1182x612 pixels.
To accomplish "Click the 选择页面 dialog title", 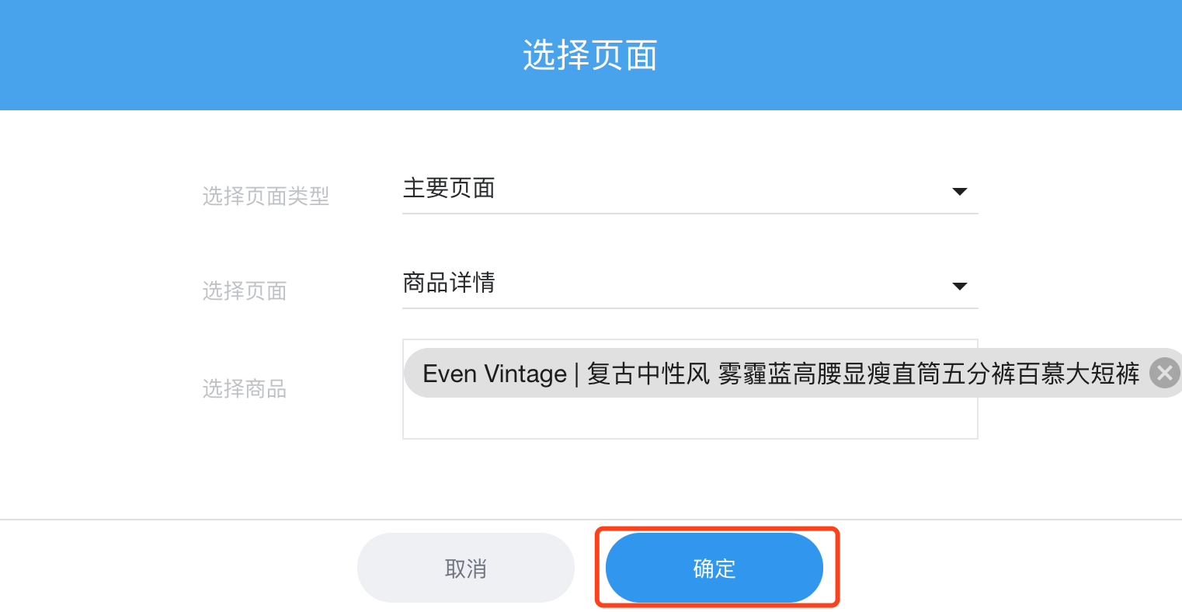I will point(590,55).
